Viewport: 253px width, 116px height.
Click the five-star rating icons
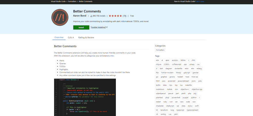pyautogui.click(x=115, y=16)
